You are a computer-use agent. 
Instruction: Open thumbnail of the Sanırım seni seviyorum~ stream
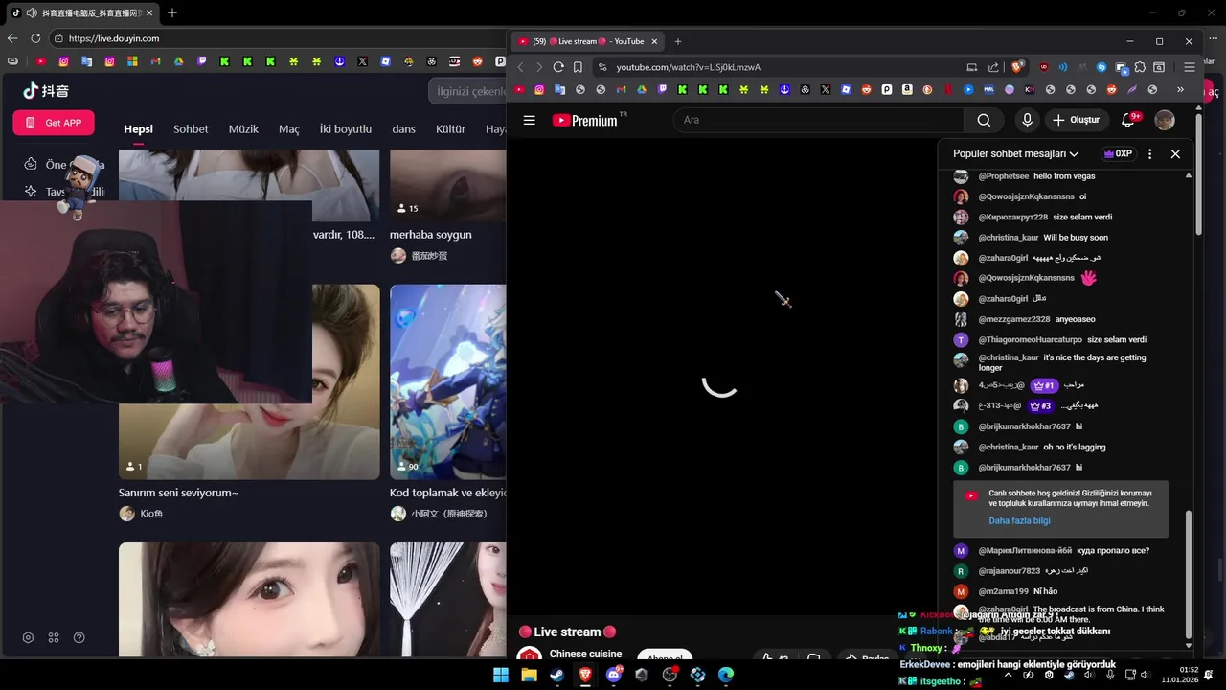pyautogui.click(x=249, y=381)
